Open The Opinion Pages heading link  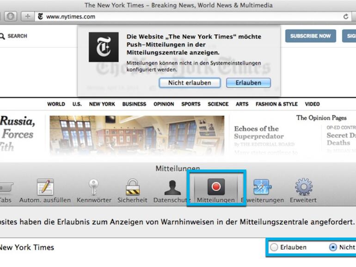point(321,118)
